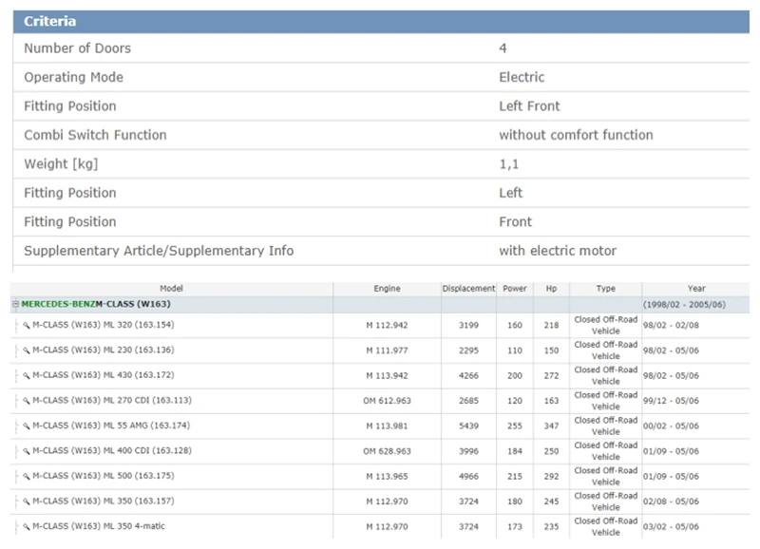Select displacement value 2295
Viewport: 760px width, 549px height.
[x=468, y=350]
